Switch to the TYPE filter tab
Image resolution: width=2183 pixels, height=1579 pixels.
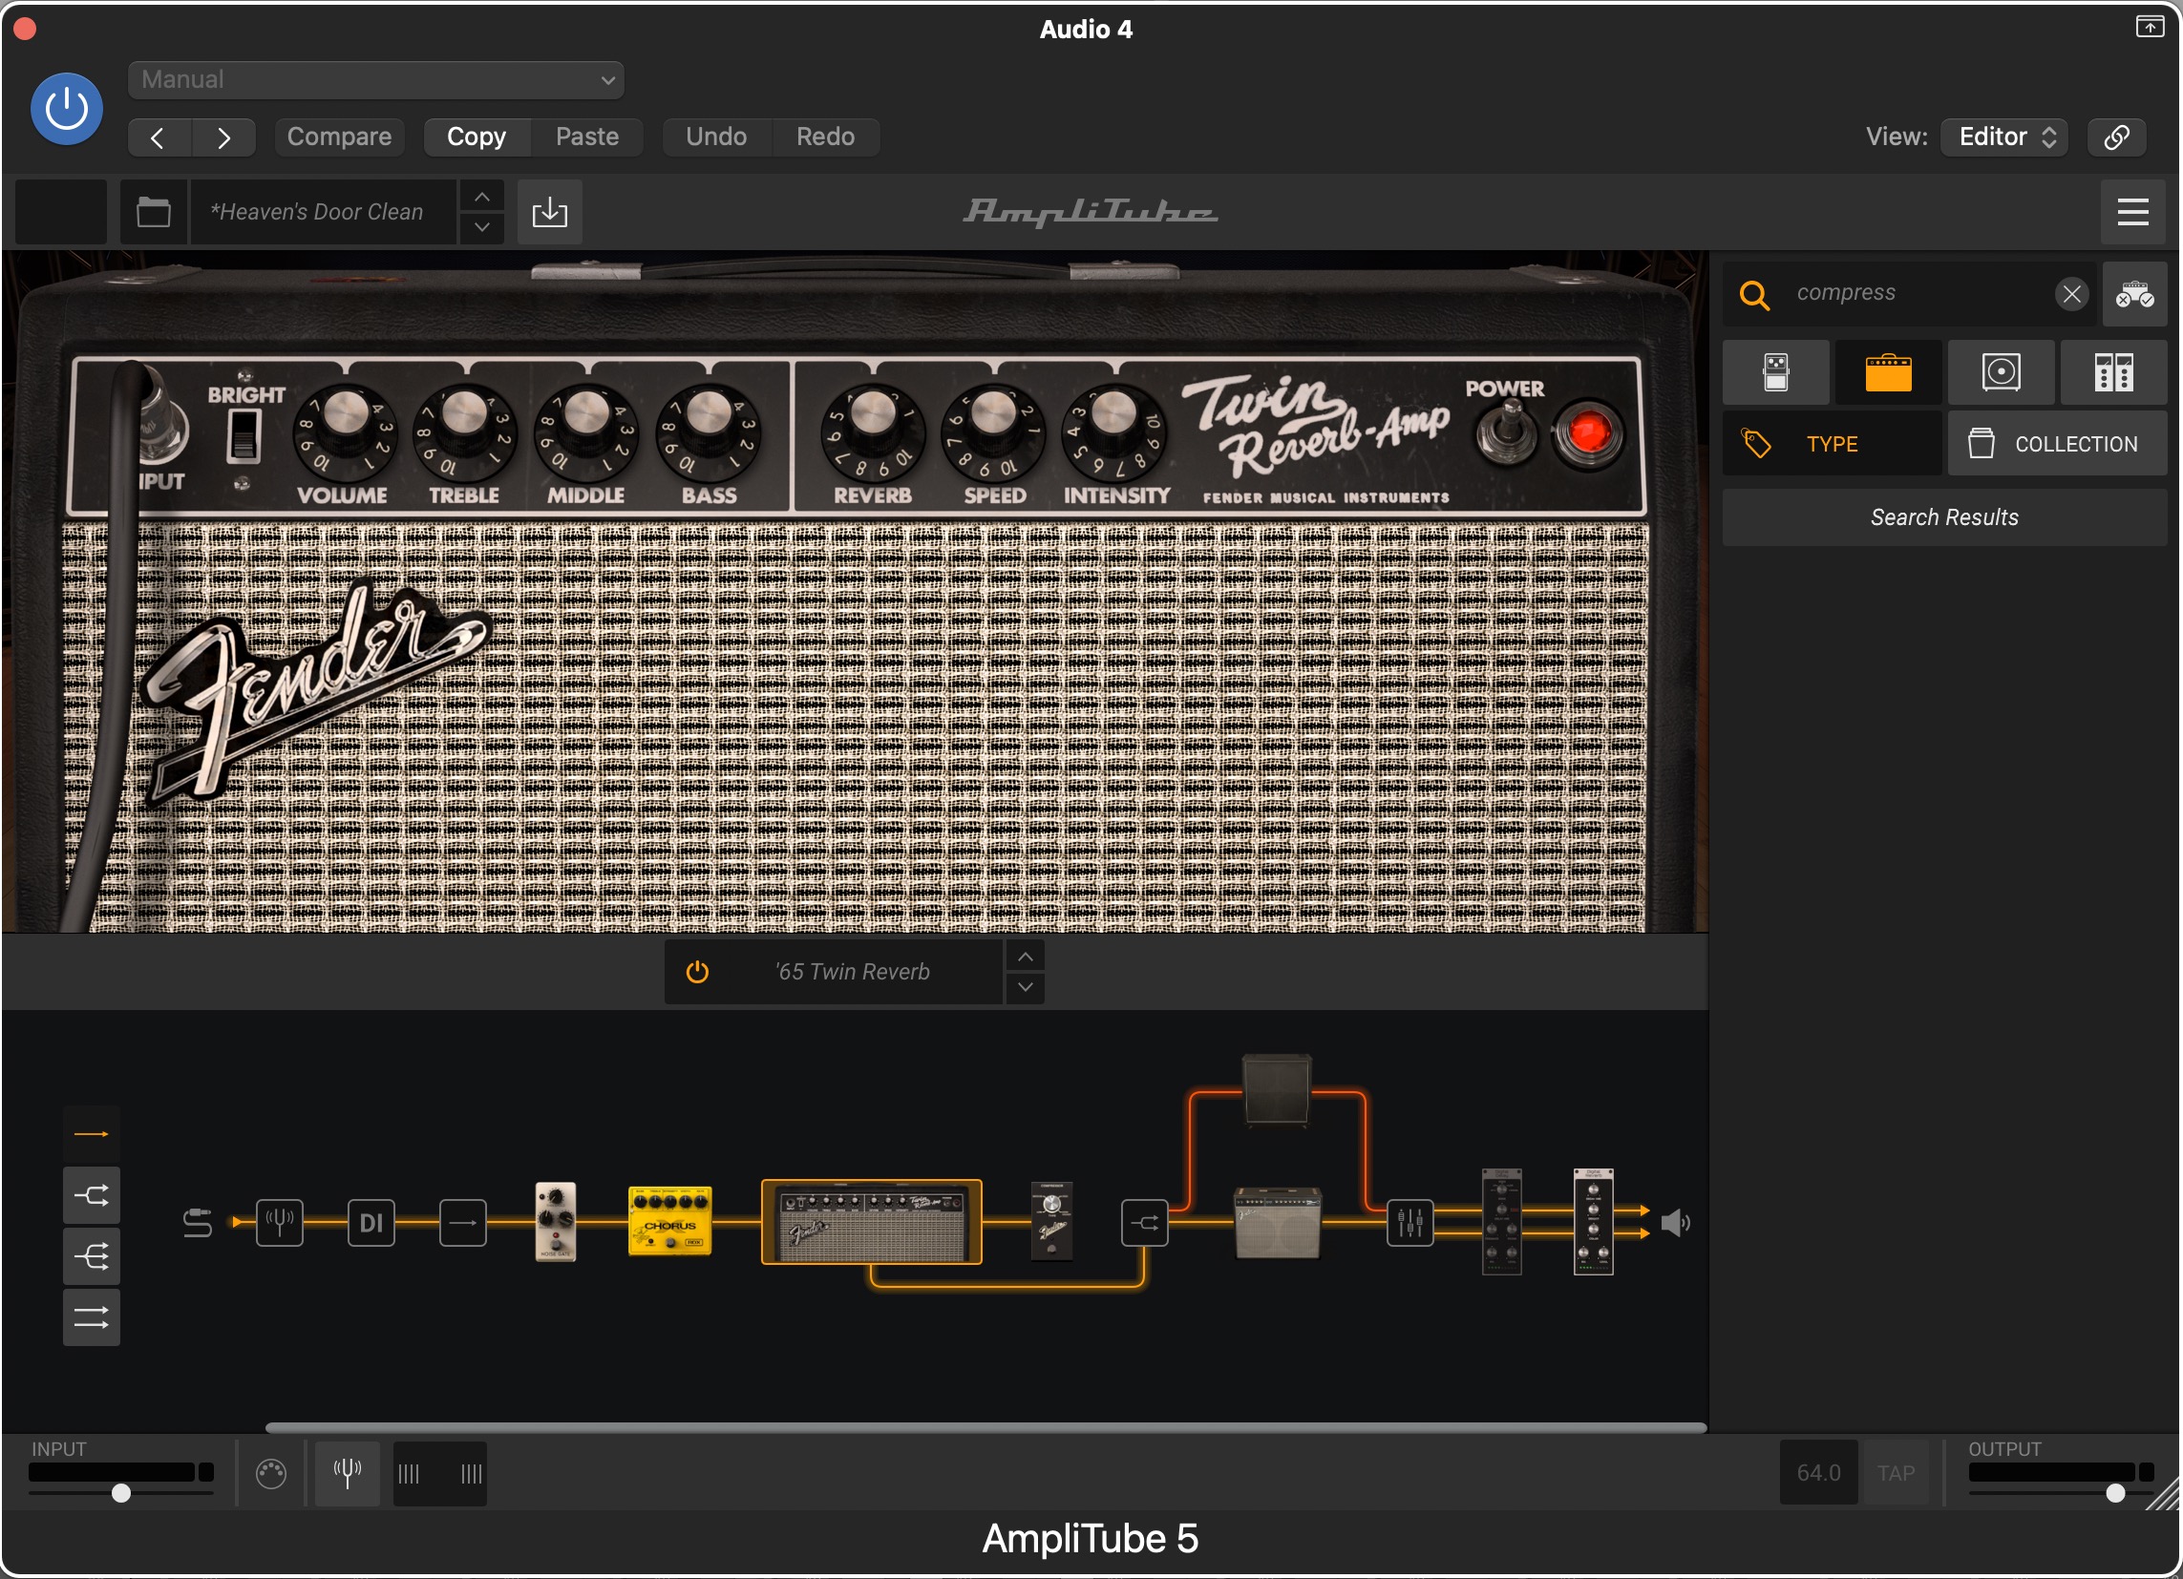tap(1832, 444)
